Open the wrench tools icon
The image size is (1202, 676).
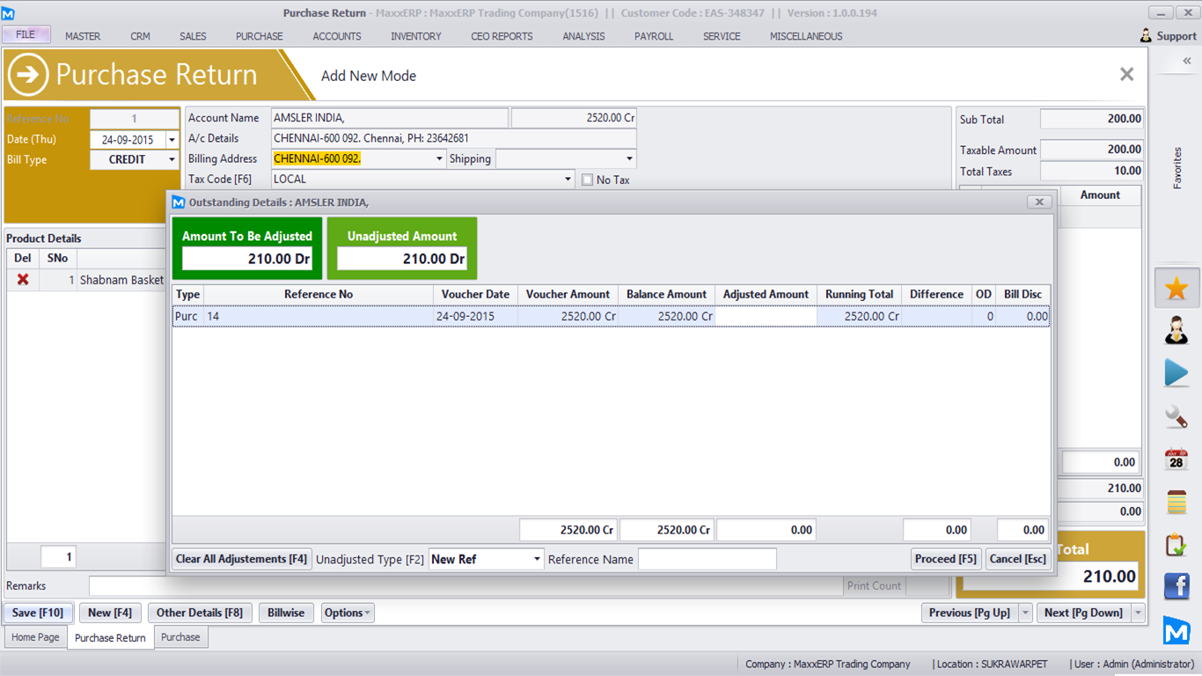coord(1176,416)
